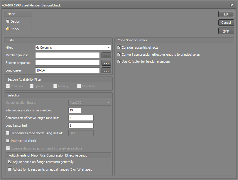Close the Steel Member Design/Check dialog
238x180 pixels.
point(232,5)
